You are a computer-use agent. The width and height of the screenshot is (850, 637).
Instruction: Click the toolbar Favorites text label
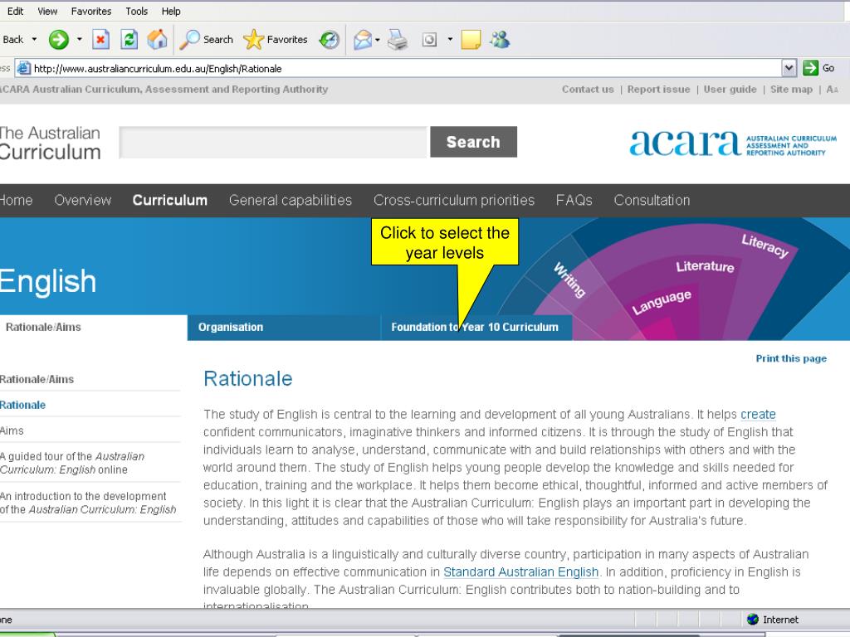[x=286, y=40]
